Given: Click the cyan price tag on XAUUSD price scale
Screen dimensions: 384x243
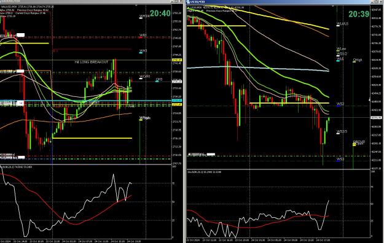Looking at the screenshot, I should coord(177,101).
